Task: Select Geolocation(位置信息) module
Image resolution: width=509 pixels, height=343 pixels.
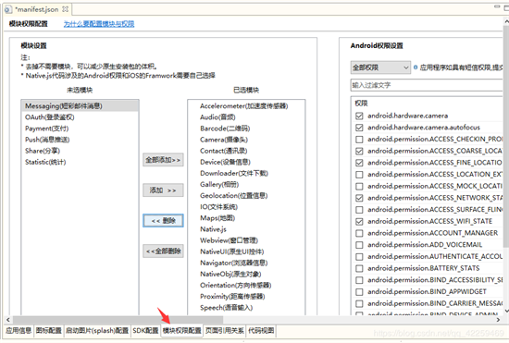Action: point(246,196)
